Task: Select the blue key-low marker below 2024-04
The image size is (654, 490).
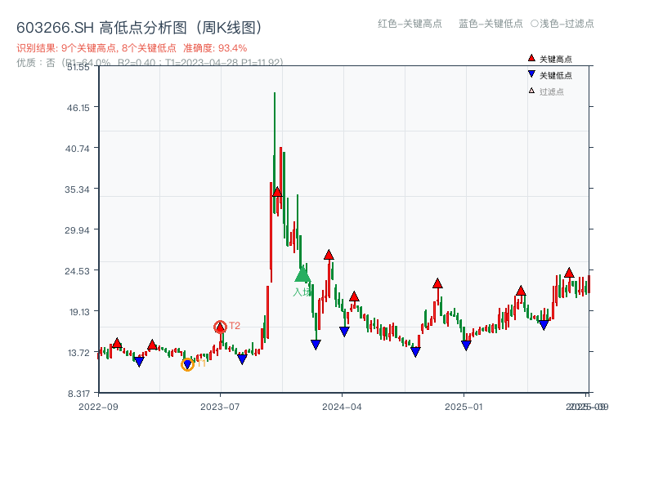Action: [x=344, y=329]
